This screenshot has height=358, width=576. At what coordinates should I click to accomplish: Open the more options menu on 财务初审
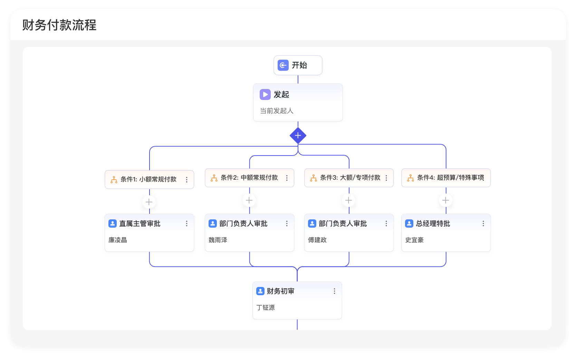point(335,291)
